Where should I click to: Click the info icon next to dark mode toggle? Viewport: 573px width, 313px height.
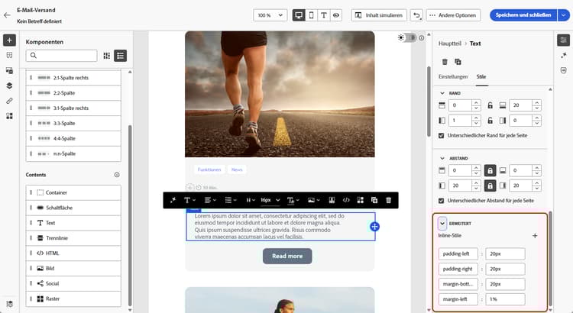422,37
